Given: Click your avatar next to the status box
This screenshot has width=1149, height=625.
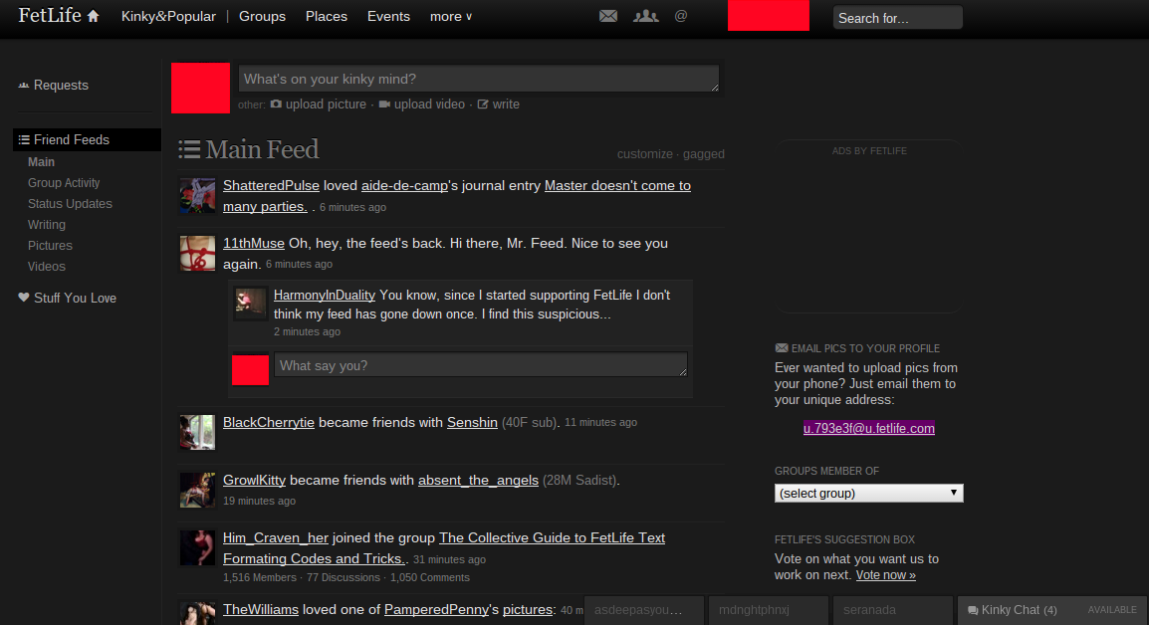Looking at the screenshot, I should (x=201, y=88).
